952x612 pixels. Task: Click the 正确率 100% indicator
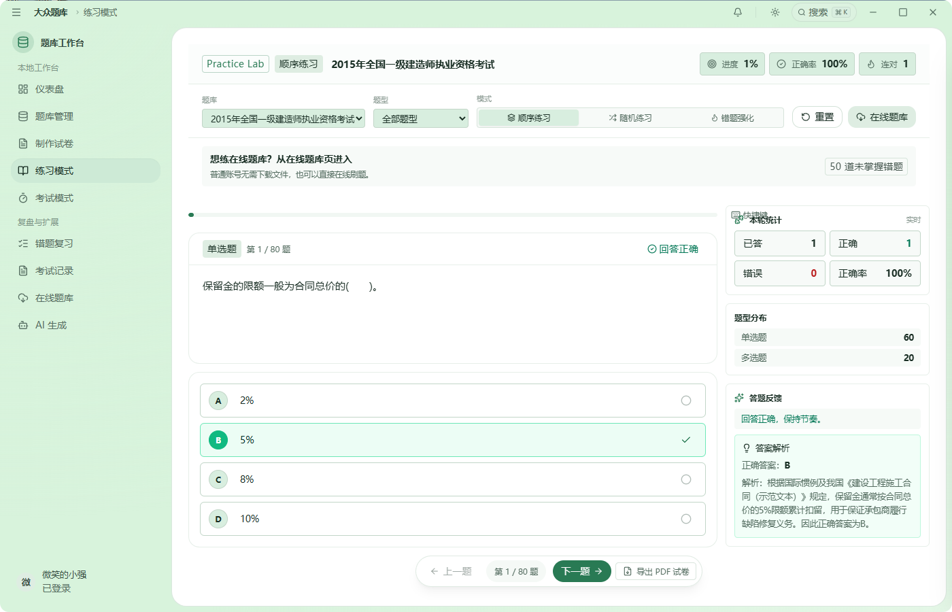pos(812,64)
